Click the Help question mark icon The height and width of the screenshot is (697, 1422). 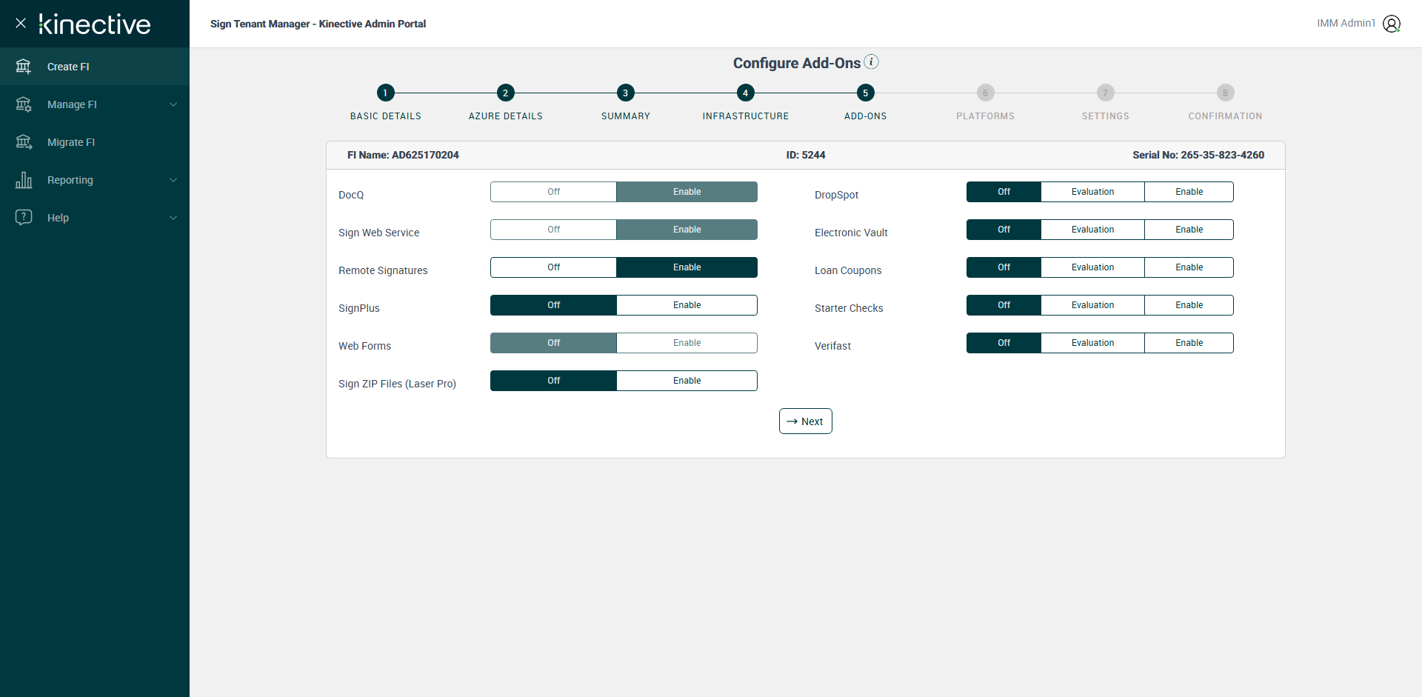coord(24,217)
